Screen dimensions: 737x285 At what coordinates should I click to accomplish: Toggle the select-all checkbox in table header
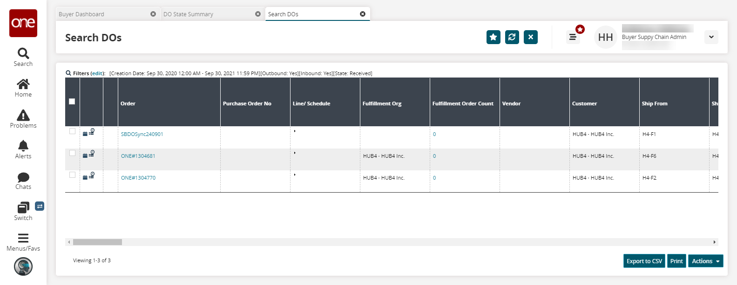(x=72, y=102)
